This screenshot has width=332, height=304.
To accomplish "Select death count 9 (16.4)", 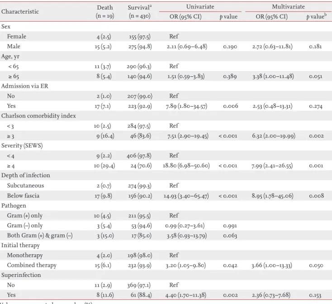I will [105, 136].
